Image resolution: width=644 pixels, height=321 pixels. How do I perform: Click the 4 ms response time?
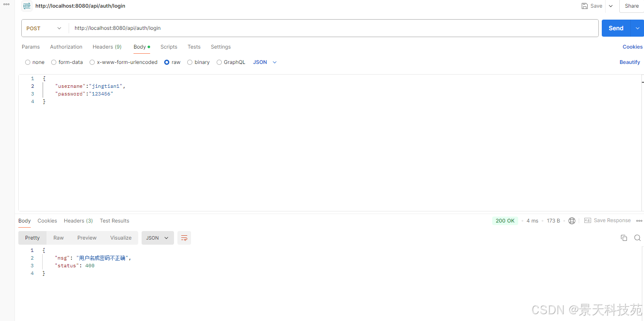(532, 221)
